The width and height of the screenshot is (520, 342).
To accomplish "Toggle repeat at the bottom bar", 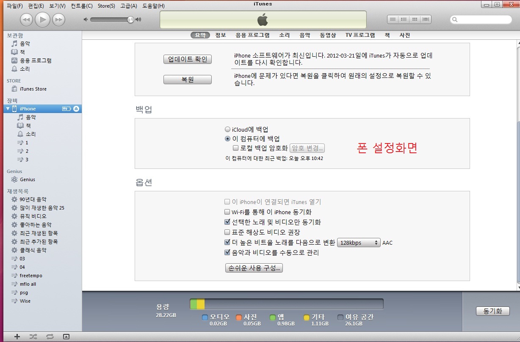I will click(50, 336).
